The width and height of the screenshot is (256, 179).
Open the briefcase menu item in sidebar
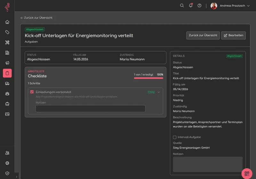pos(7,104)
